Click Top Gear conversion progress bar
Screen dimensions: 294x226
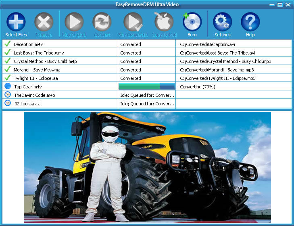(x=147, y=86)
